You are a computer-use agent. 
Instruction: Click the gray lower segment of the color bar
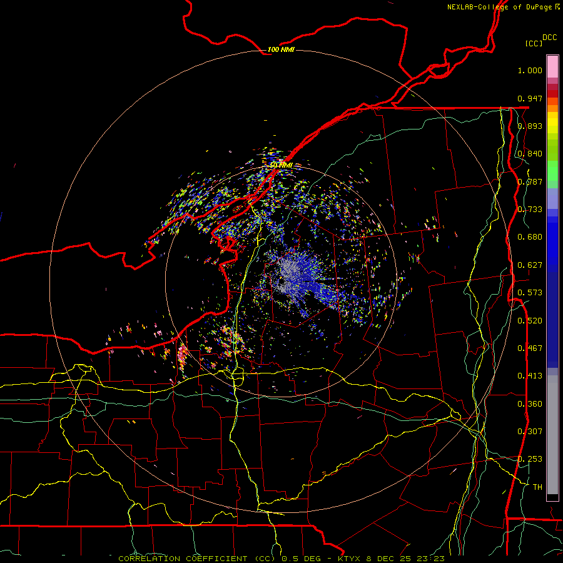pyautogui.click(x=552, y=435)
